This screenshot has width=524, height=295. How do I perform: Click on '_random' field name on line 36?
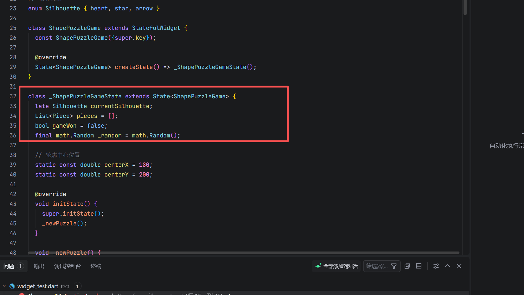[x=110, y=135]
